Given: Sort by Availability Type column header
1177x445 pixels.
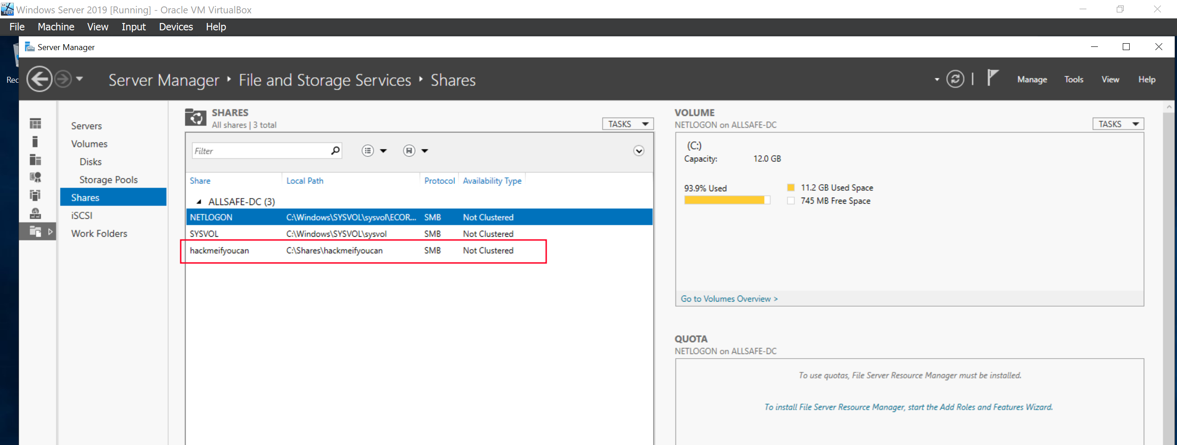Looking at the screenshot, I should [492, 181].
